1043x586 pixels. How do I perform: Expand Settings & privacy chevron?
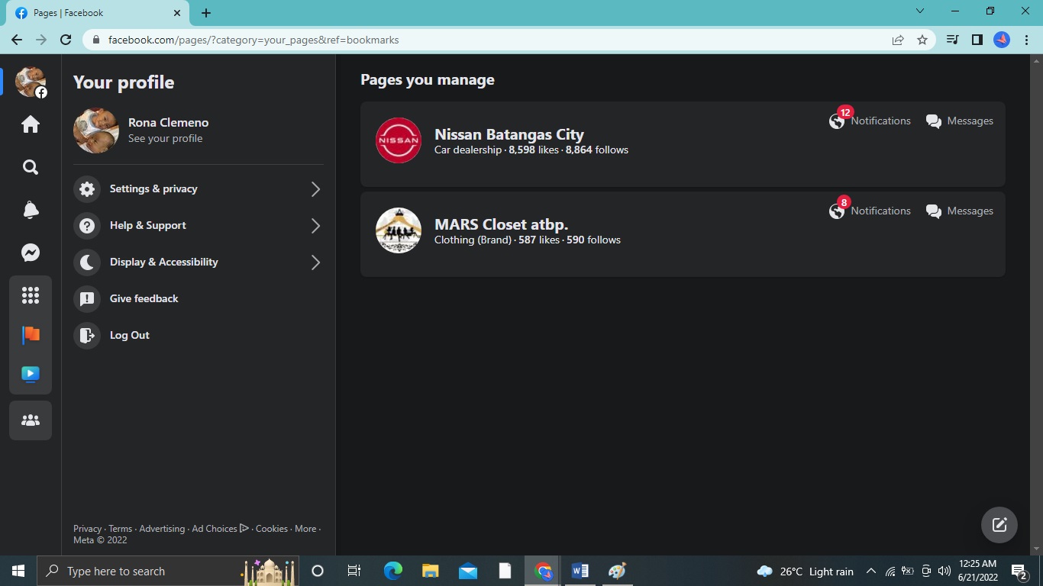pyautogui.click(x=315, y=189)
